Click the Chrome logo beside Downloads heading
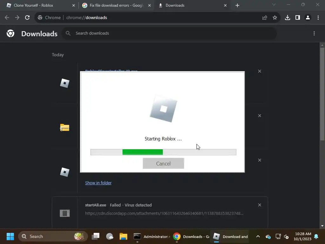 coord(10,33)
